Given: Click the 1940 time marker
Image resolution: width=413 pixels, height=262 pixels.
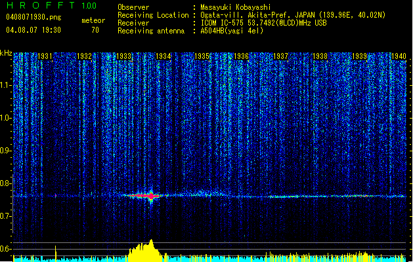Looking at the screenshot, I should point(399,56).
